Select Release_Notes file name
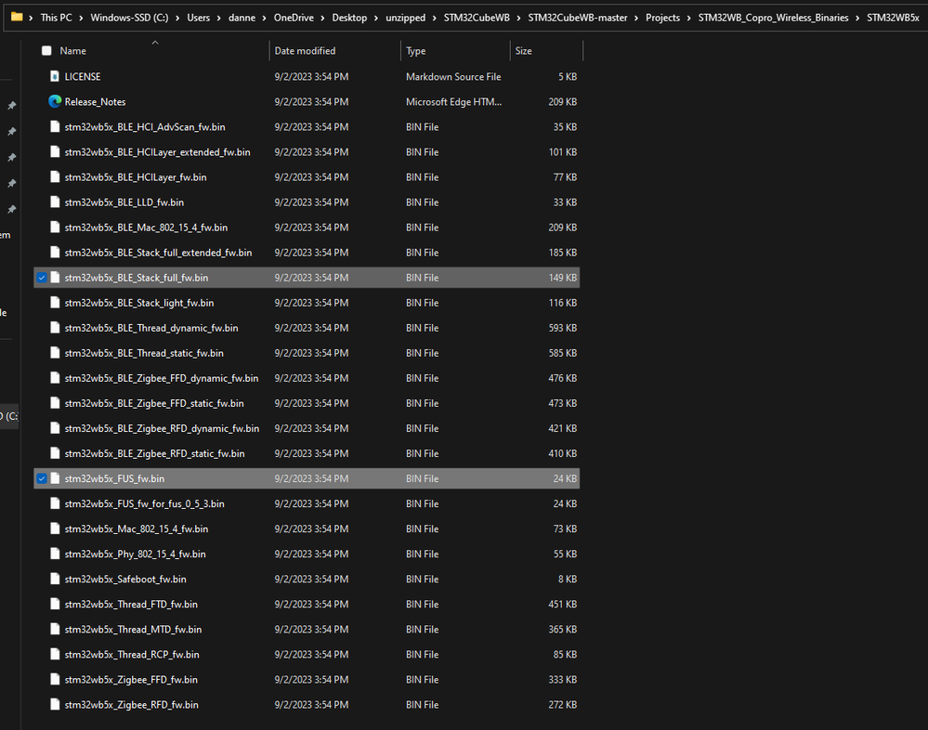This screenshot has width=928, height=730. (95, 102)
